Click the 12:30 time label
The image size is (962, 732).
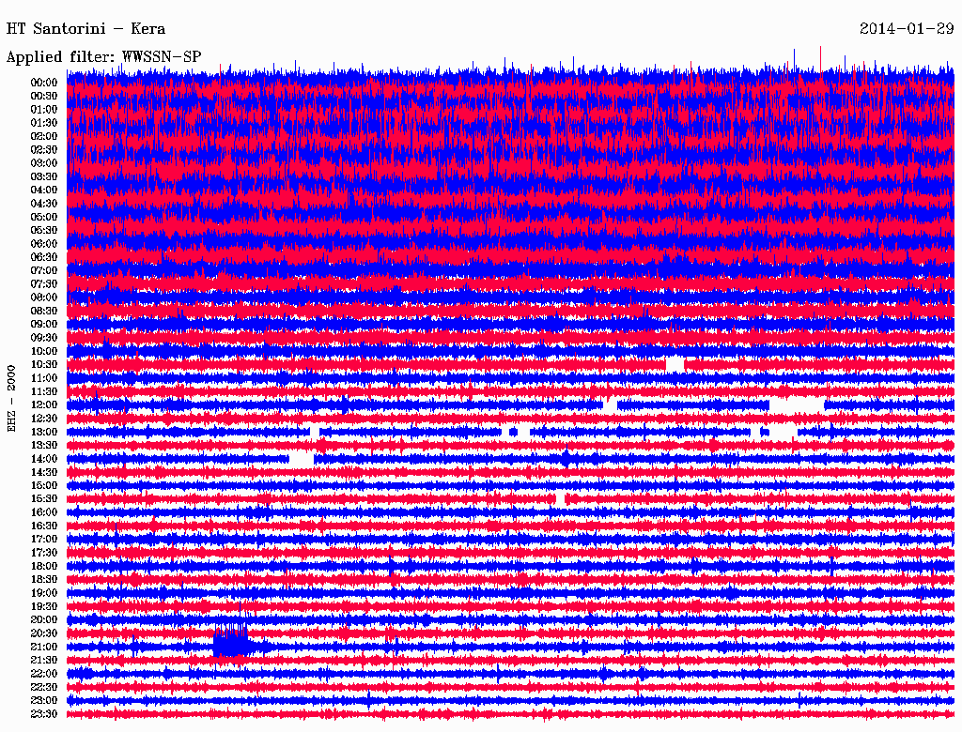tap(44, 419)
